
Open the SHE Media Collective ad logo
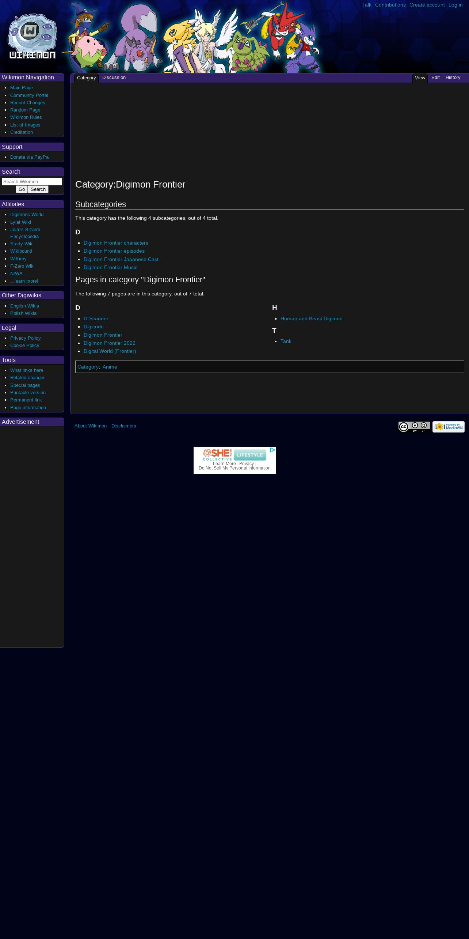(x=217, y=455)
